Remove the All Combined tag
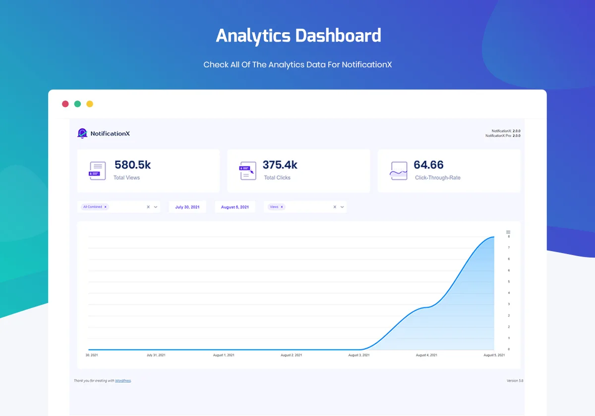595x416 pixels. pos(105,207)
